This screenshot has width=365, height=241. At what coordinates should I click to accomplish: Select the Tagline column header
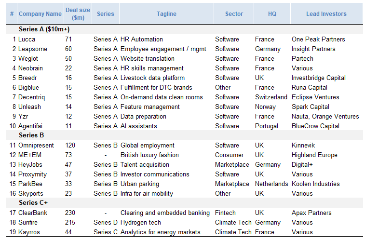coord(166,14)
